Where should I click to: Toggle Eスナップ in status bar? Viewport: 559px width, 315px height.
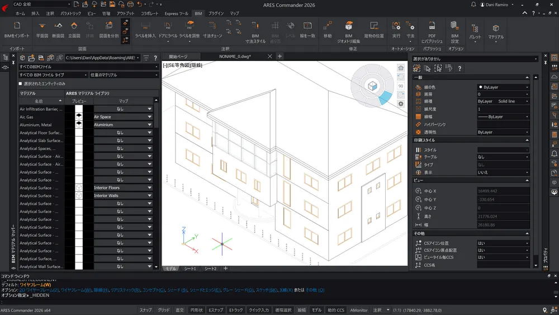tap(216, 310)
